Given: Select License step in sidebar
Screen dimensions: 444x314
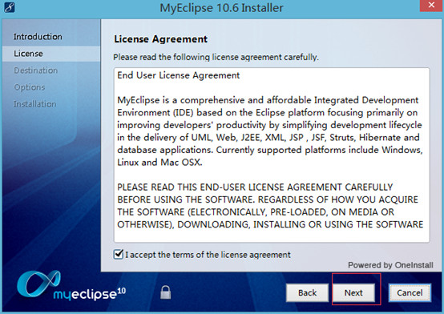Looking at the screenshot, I should [28, 54].
